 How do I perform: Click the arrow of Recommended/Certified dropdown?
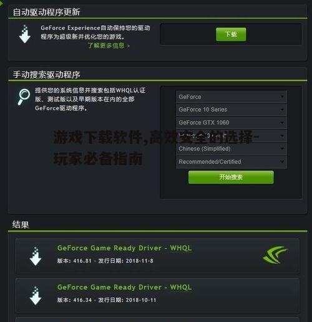(x=282, y=161)
